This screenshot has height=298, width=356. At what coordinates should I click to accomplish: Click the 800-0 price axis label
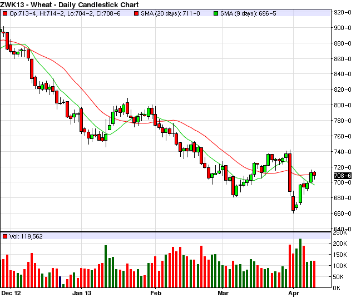(x=343, y=105)
